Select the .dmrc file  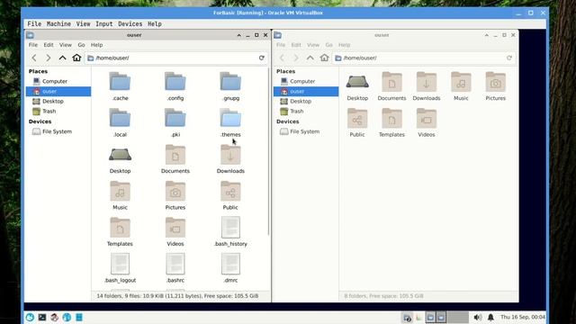230,268
